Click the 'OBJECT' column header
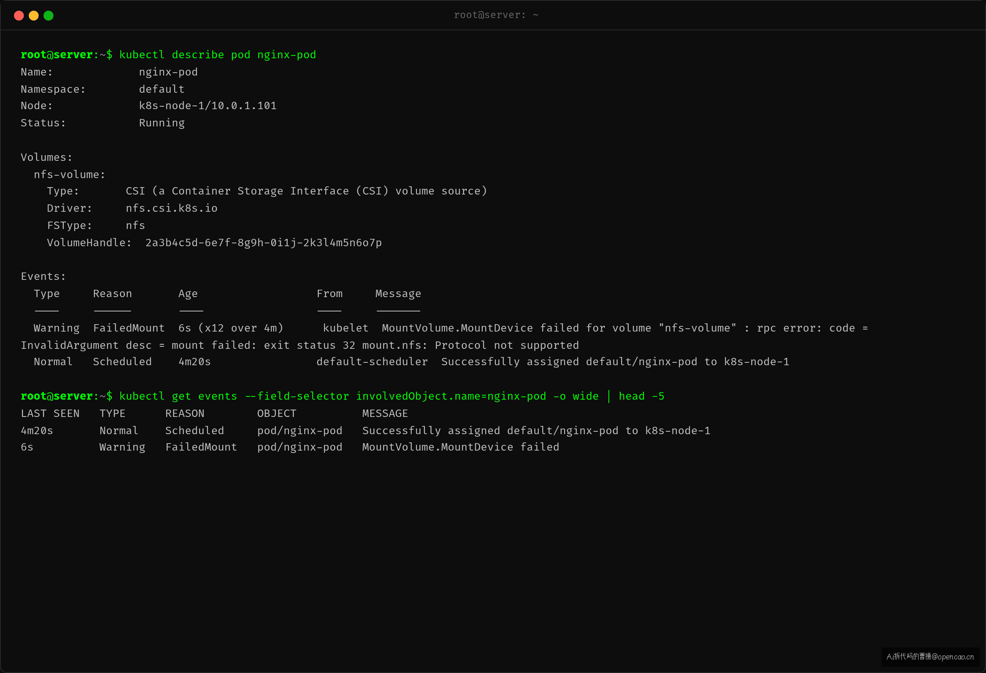This screenshot has height=673, width=986. [276, 414]
